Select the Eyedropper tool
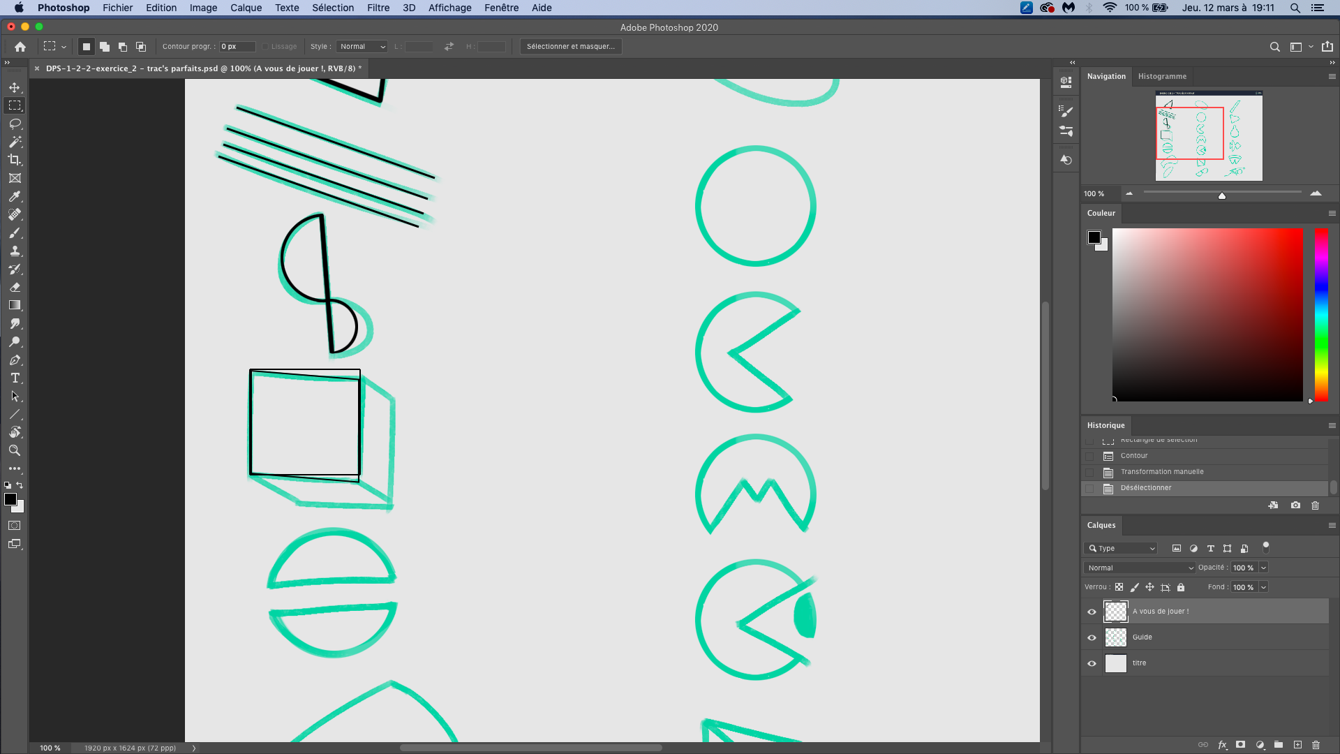 point(15,197)
